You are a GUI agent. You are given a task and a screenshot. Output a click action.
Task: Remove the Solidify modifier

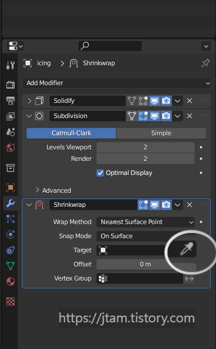click(189, 101)
